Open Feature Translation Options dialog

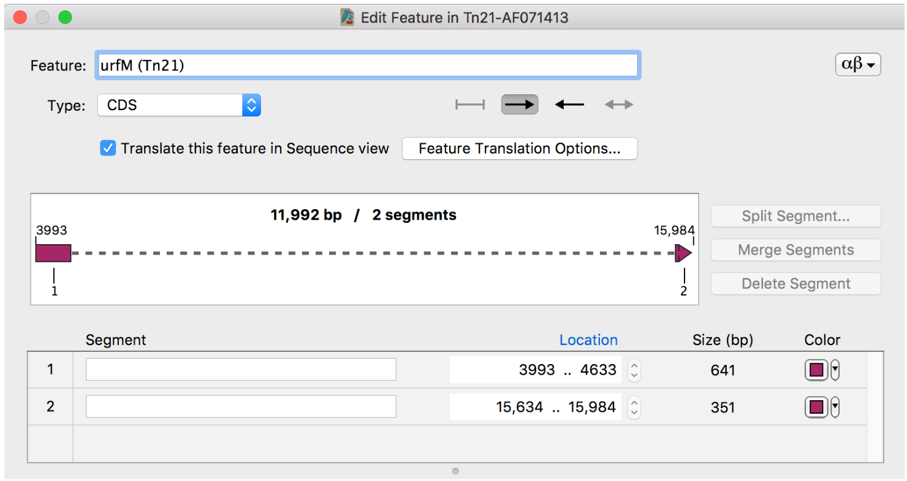click(519, 149)
